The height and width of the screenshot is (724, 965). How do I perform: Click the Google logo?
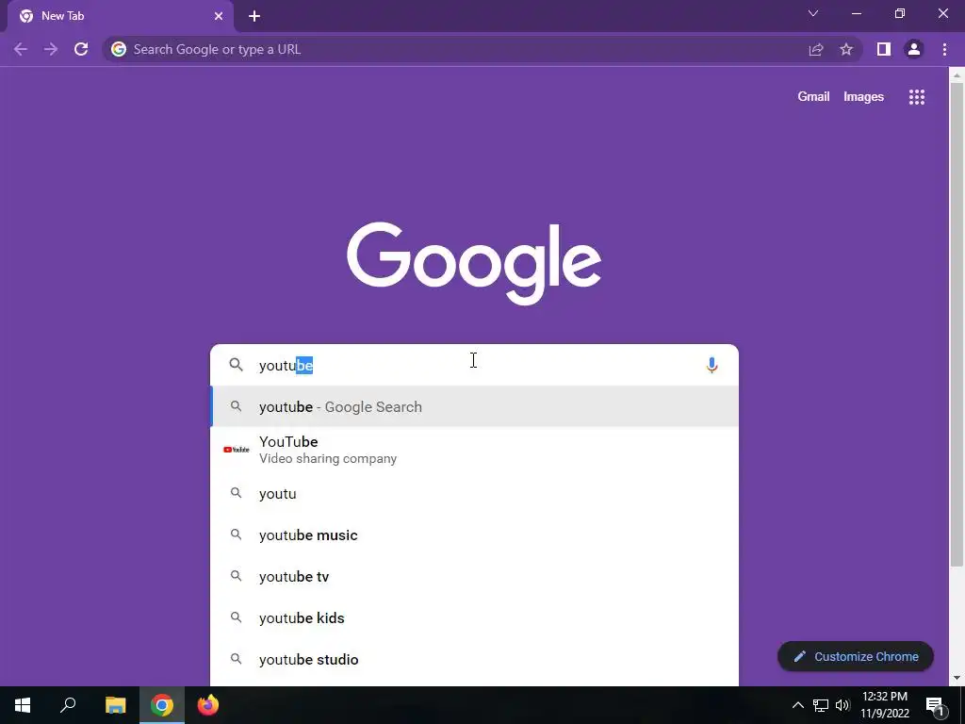coord(474,264)
